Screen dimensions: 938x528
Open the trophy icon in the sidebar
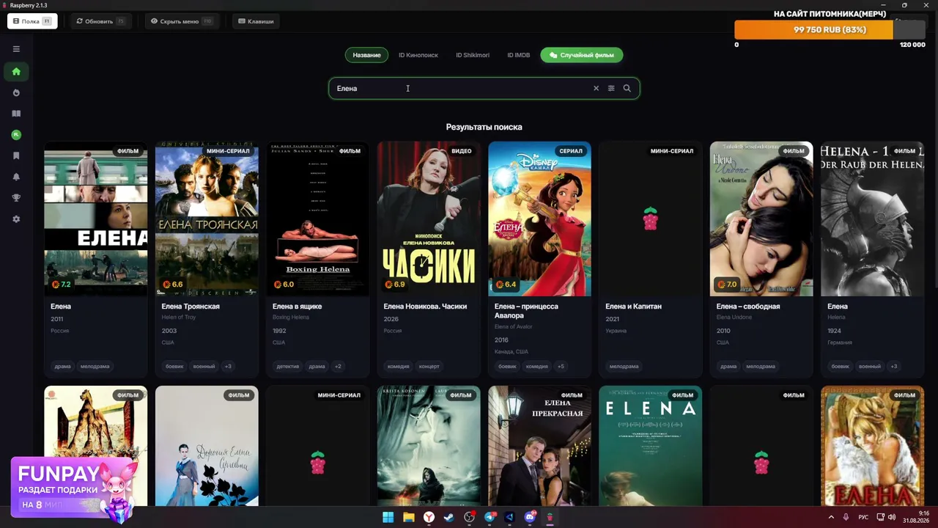16,198
